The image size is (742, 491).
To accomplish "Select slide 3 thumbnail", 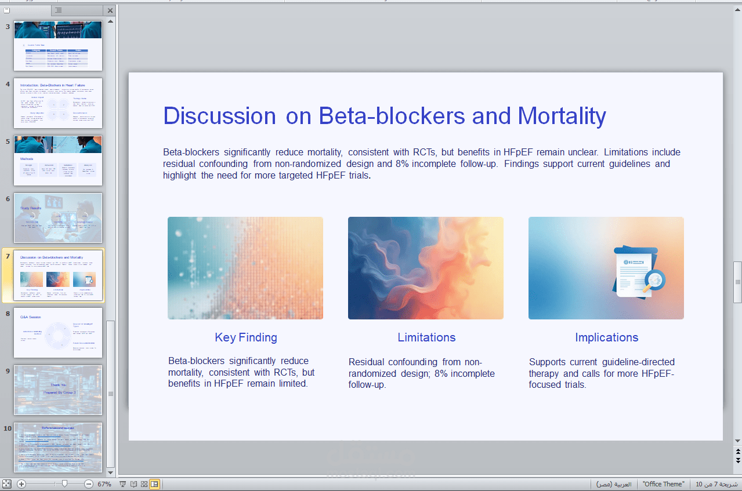I will pos(58,46).
